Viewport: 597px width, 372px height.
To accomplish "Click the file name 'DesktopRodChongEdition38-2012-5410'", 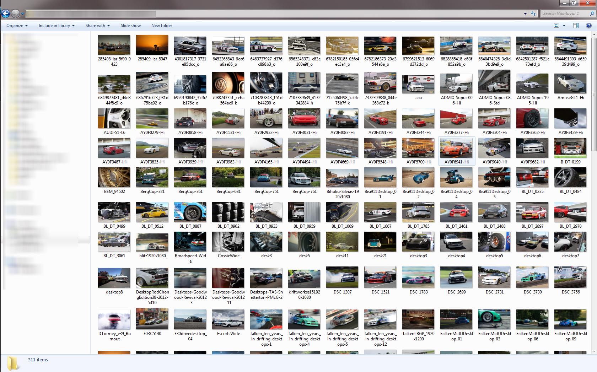I will [x=152, y=297].
